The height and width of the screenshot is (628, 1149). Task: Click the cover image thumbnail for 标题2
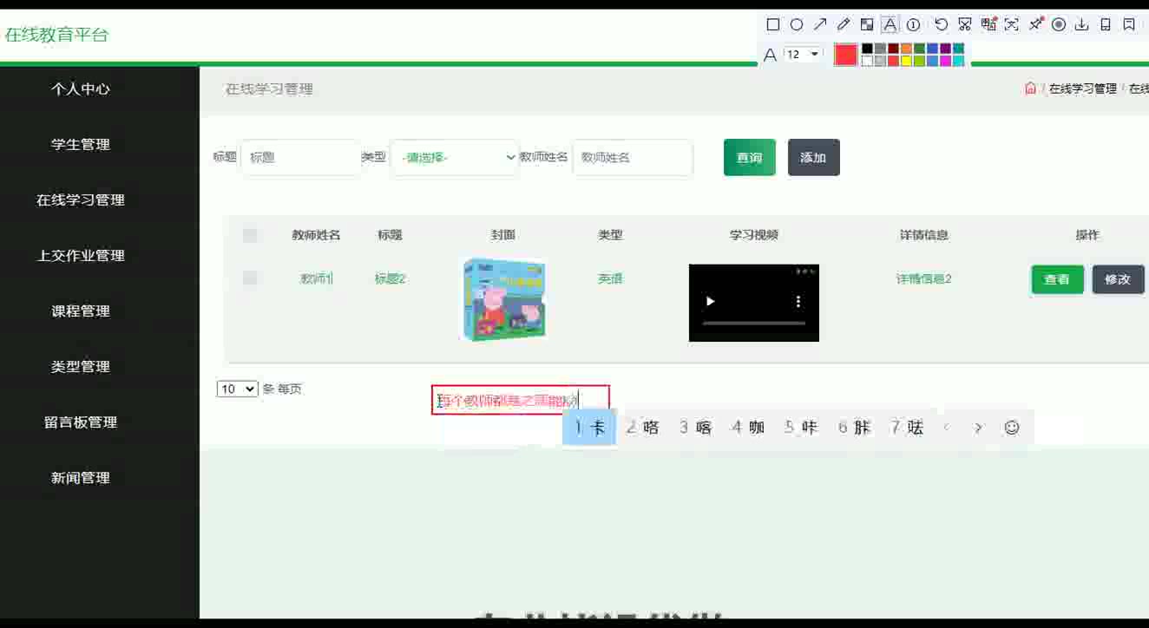point(504,299)
